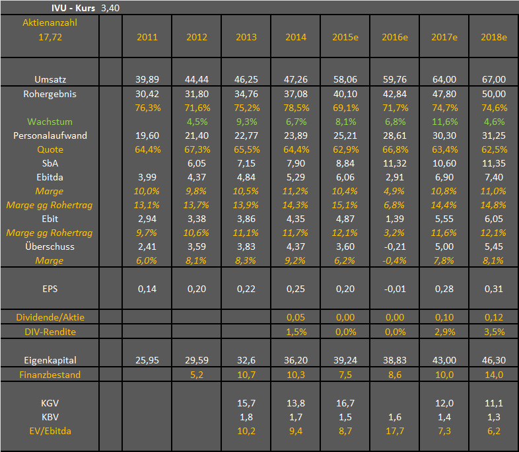Image resolution: width=519 pixels, height=452 pixels.
Task: Select net margin value -0,4%
Action: [x=394, y=261]
